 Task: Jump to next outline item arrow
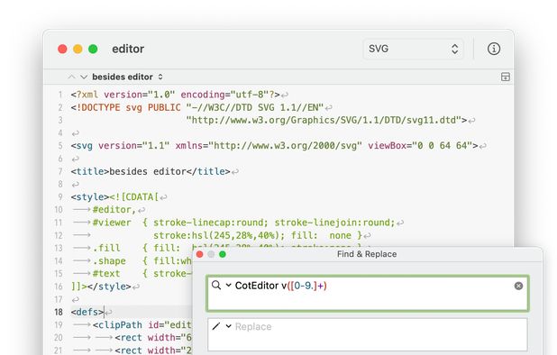(x=84, y=77)
